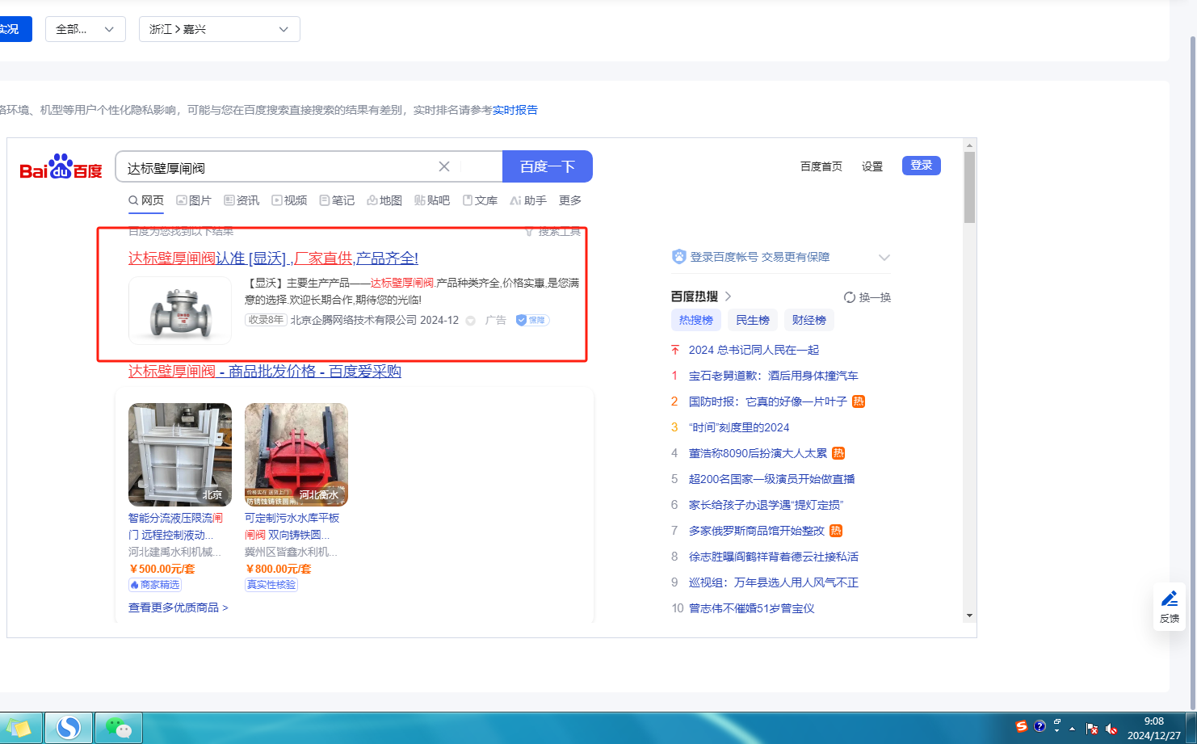The image size is (1197, 744).
Task: Switch to the 图片 search tab
Action: tap(194, 200)
